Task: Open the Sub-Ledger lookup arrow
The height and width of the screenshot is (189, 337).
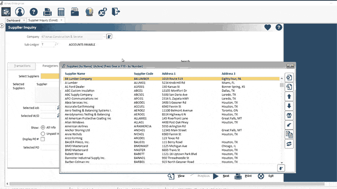Action: 56,44
